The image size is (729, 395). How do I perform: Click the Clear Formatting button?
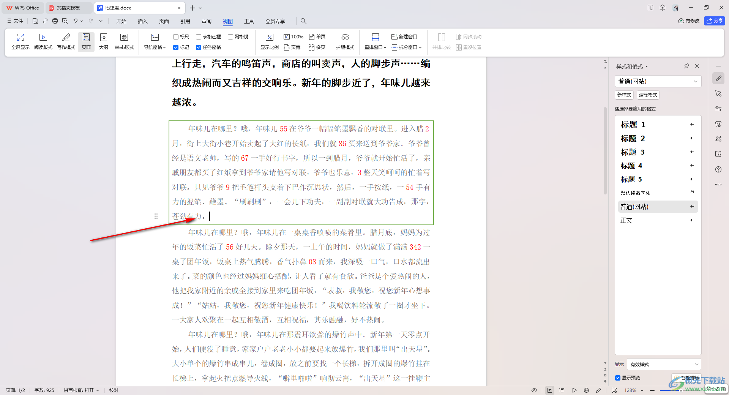coord(648,95)
